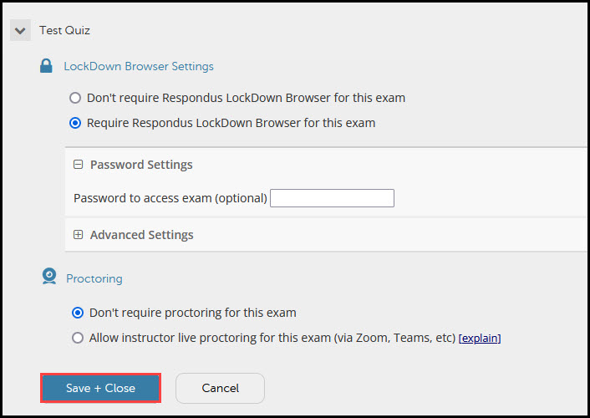The width and height of the screenshot is (590, 418).
Task: Collapse Password Settings minus icon
Action: click(78, 165)
